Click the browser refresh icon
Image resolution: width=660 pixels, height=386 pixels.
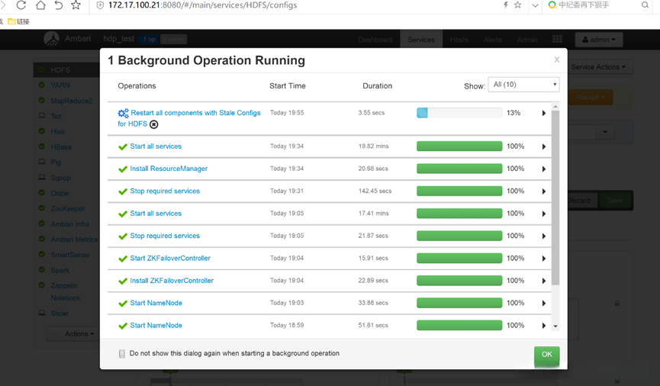point(21,5)
